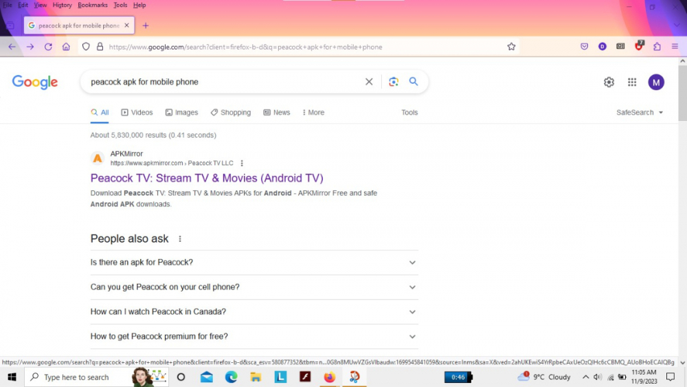
Task: Open Cortana circle on the taskbar
Action: [x=181, y=377]
